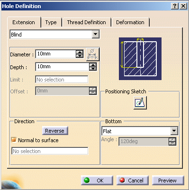This screenshot has width=189, height=190.
Task: Click the Cancel button
Action: point(133,180)
